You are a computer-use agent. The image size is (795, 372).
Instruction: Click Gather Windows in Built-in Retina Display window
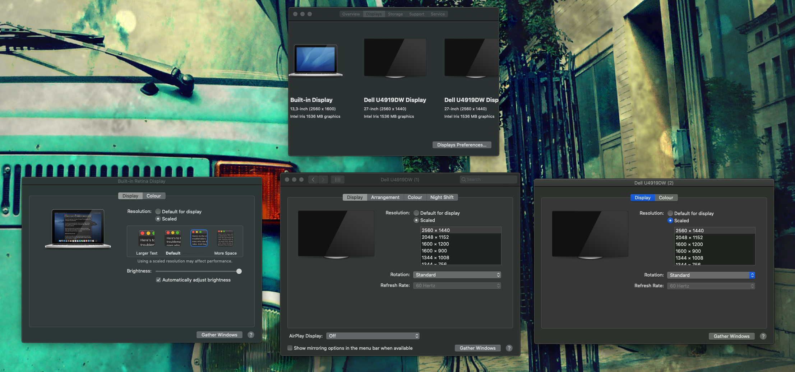click(219, 335)
